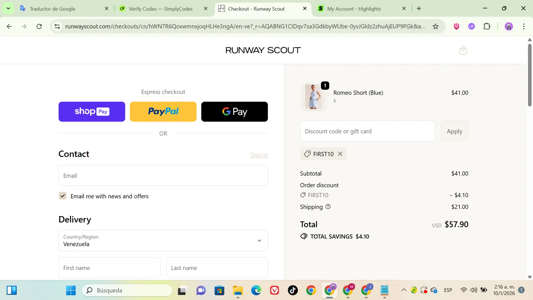Bookmark this page with the star icon
This screenshot has width=533, height=300.
tap(436, 26)
